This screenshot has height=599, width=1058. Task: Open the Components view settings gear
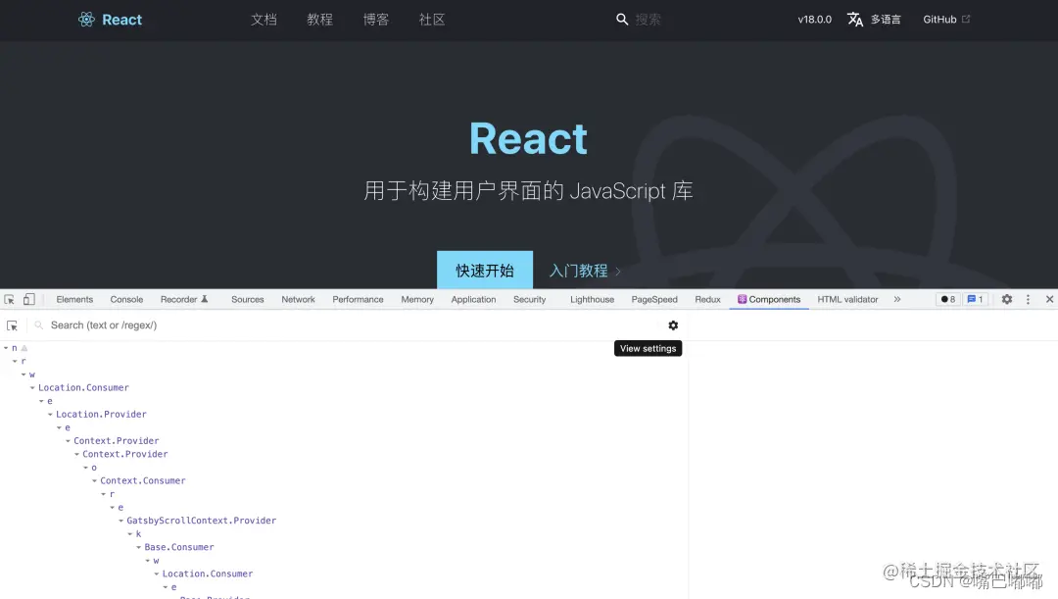pos(673,325)
